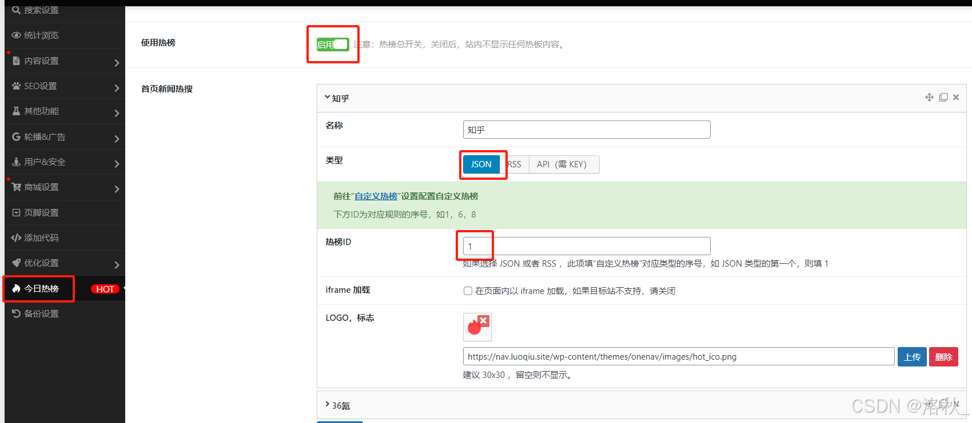This screenshot has width=972, height=423.
Task: Expand the 轮播&广告 submenu arrow
Action: pyautogui.click(x=117, y=139)
